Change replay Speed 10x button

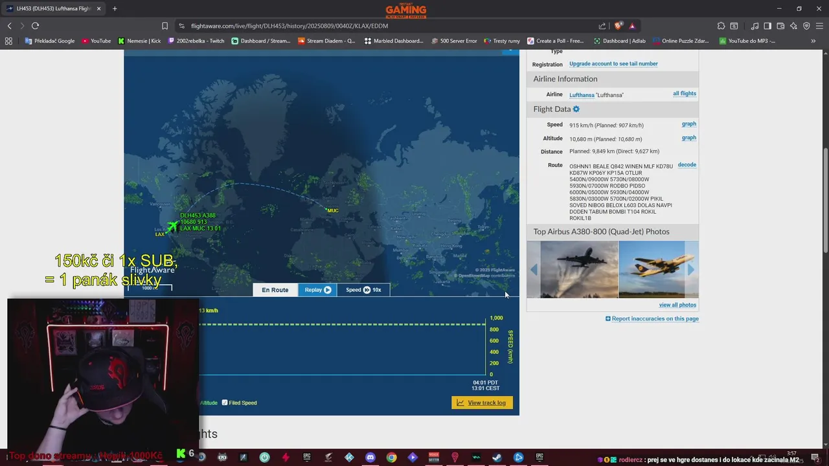363,290
